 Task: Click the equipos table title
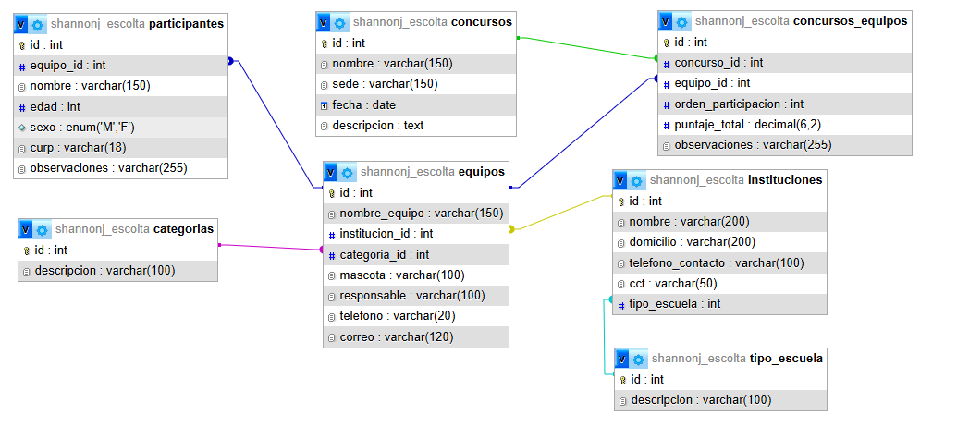point(482,172)
